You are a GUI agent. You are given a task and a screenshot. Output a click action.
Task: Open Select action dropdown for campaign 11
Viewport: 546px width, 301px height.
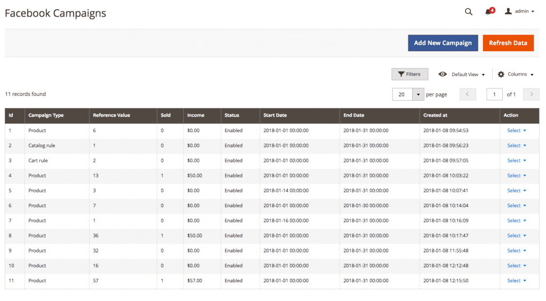[x=516, y=281]
